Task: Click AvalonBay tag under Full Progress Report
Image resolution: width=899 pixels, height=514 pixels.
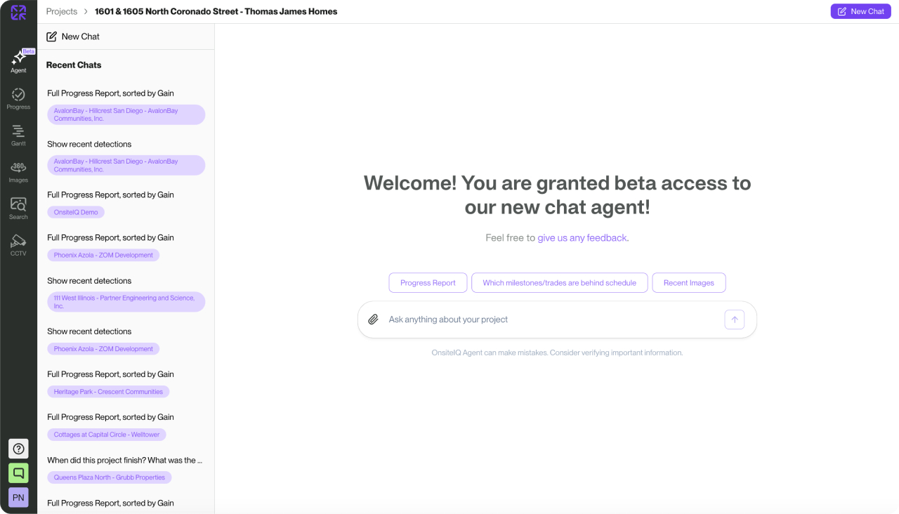Action: coord(126,114)
